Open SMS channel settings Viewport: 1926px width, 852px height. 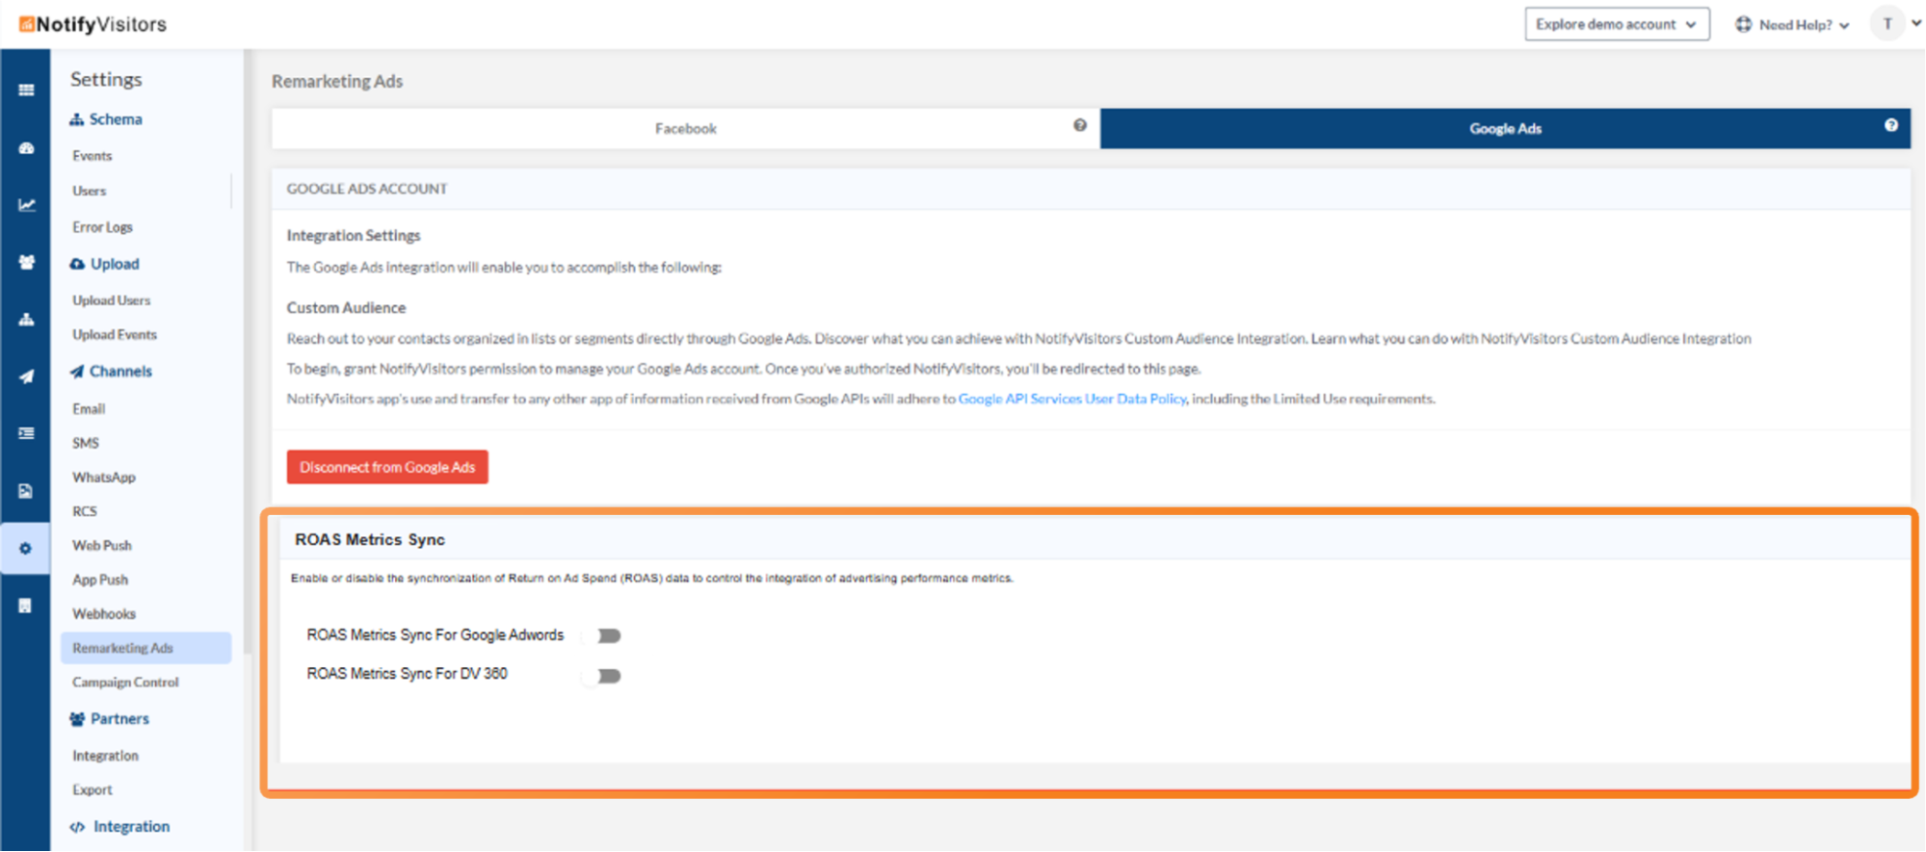pos(86,443)
